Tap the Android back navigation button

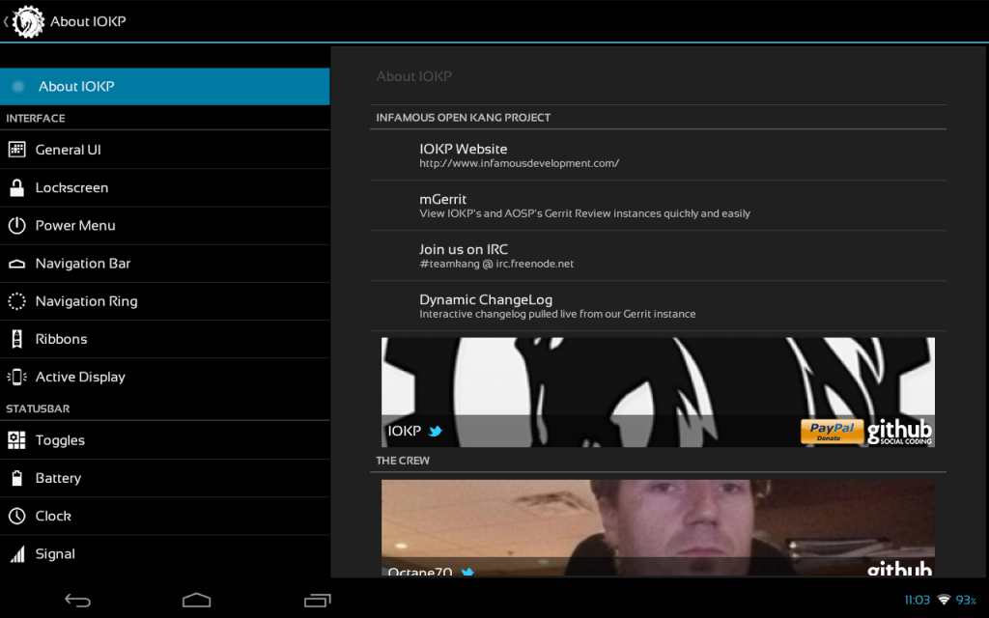point(78,601)
